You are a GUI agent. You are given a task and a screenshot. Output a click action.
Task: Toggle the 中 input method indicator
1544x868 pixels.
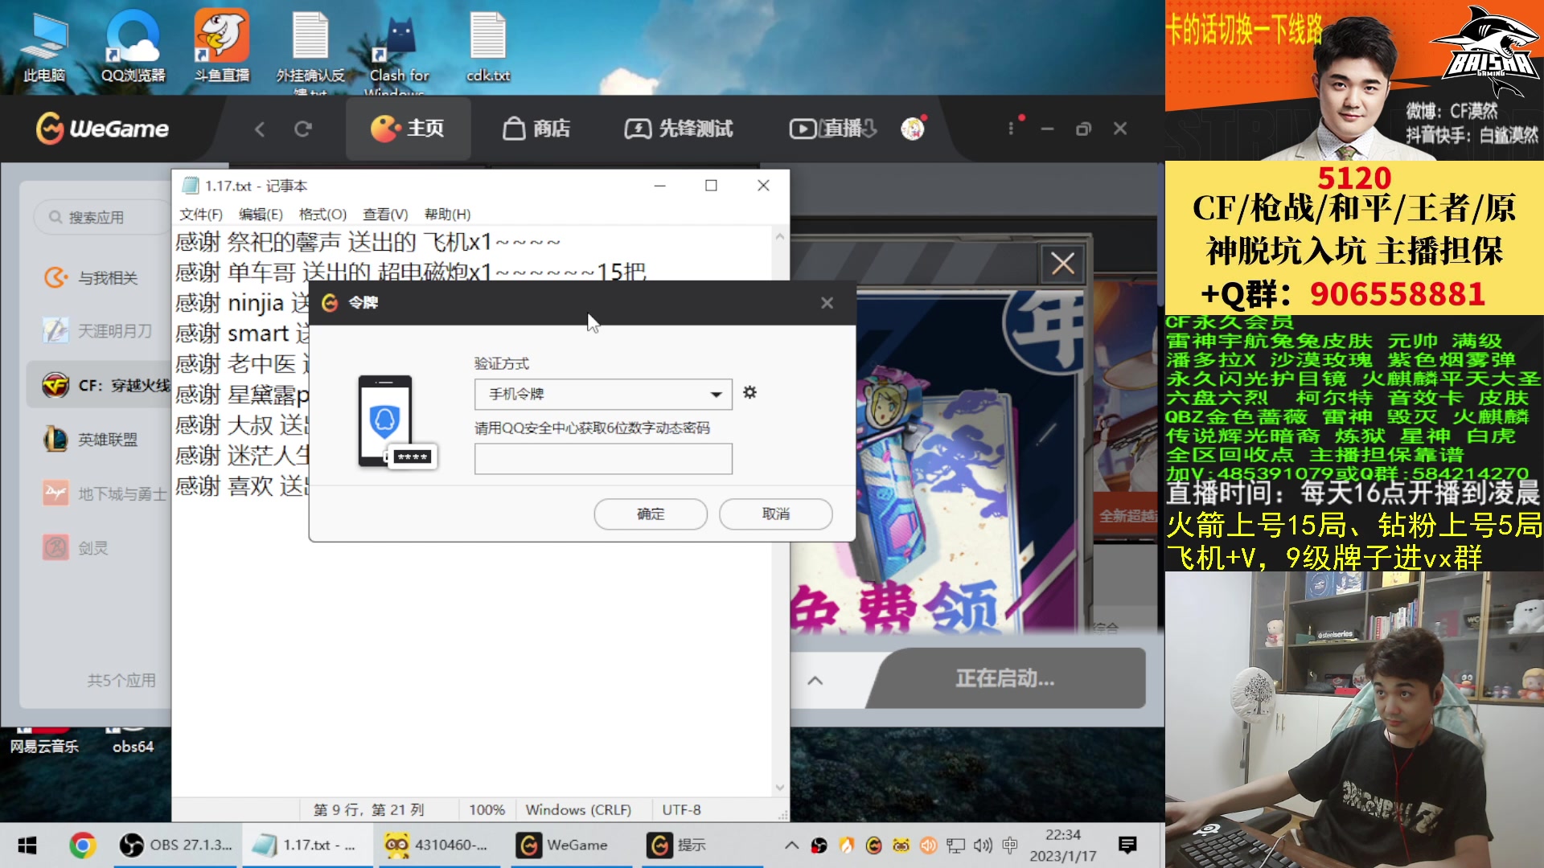click(1010, 845)
